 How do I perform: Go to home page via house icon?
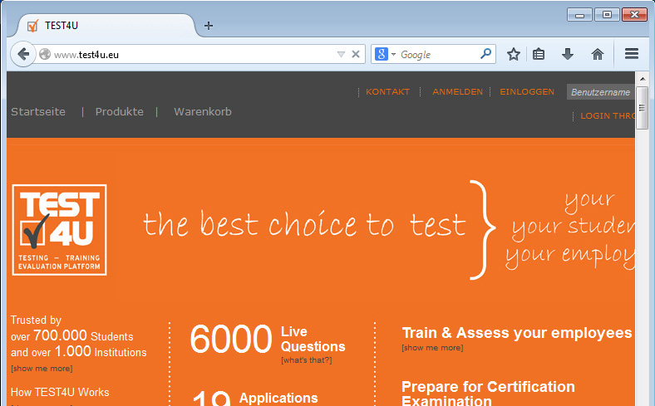(598, 54)
